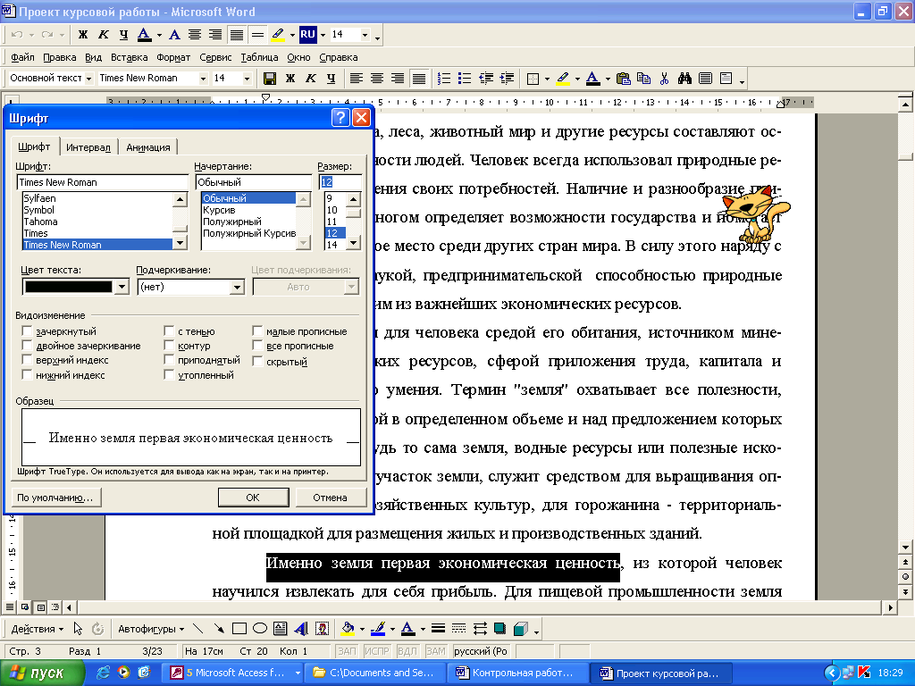Screen dimensions: 915x686
Task: Open the Файл menu
Action: click(22, 57)
